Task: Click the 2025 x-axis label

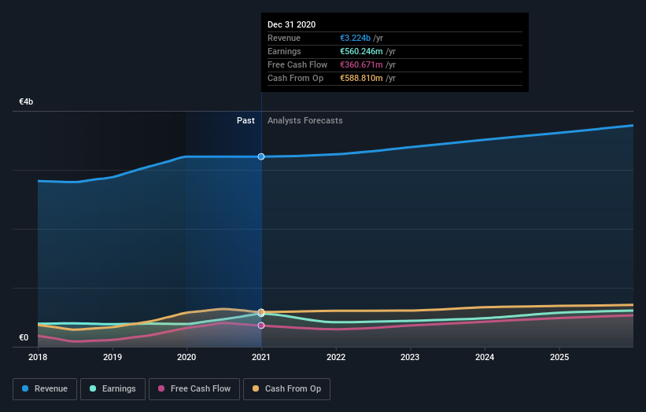Action: (x=559, y=357)
